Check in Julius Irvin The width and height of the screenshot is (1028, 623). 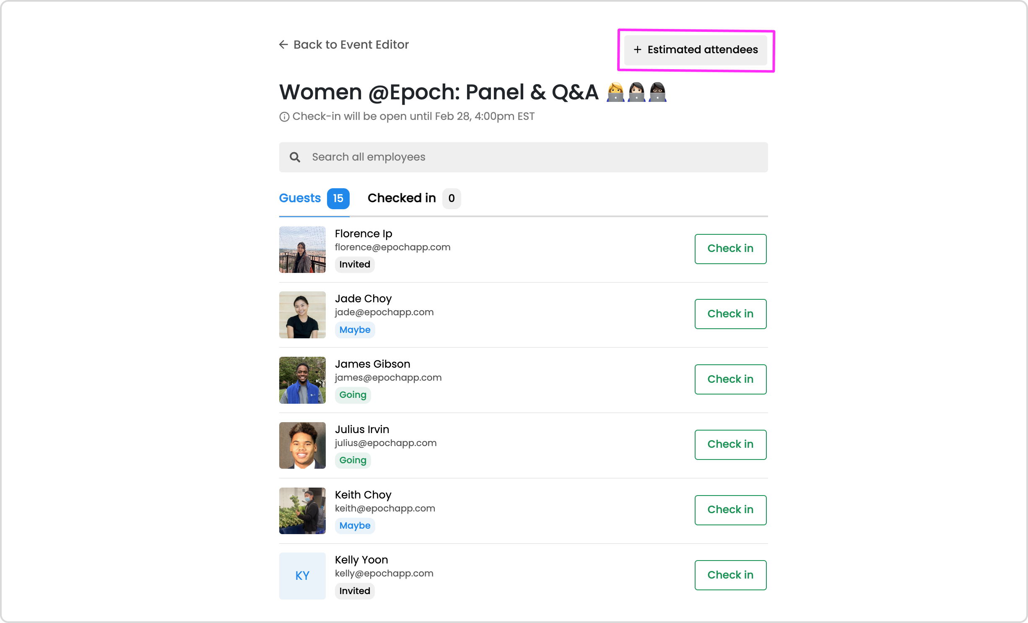[730, 444]
